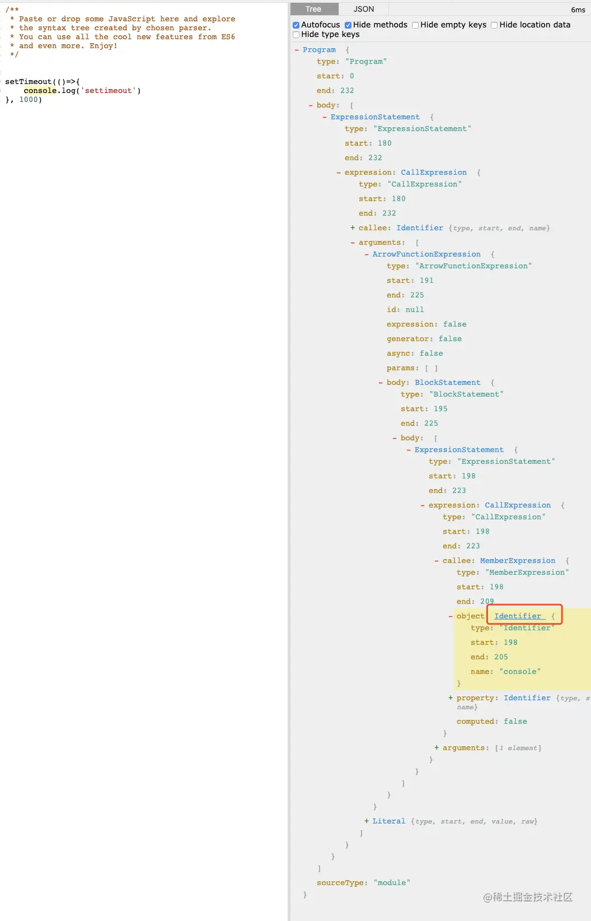This screenshot has width=591, height=921.
Task: Collapse the inner expression: CallExpression node
Action: (x=423, y=505)
